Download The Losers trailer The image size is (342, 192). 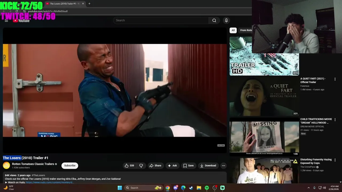tap(208, 166)
